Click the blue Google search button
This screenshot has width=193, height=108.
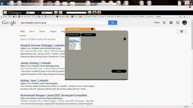pos(112,23)
